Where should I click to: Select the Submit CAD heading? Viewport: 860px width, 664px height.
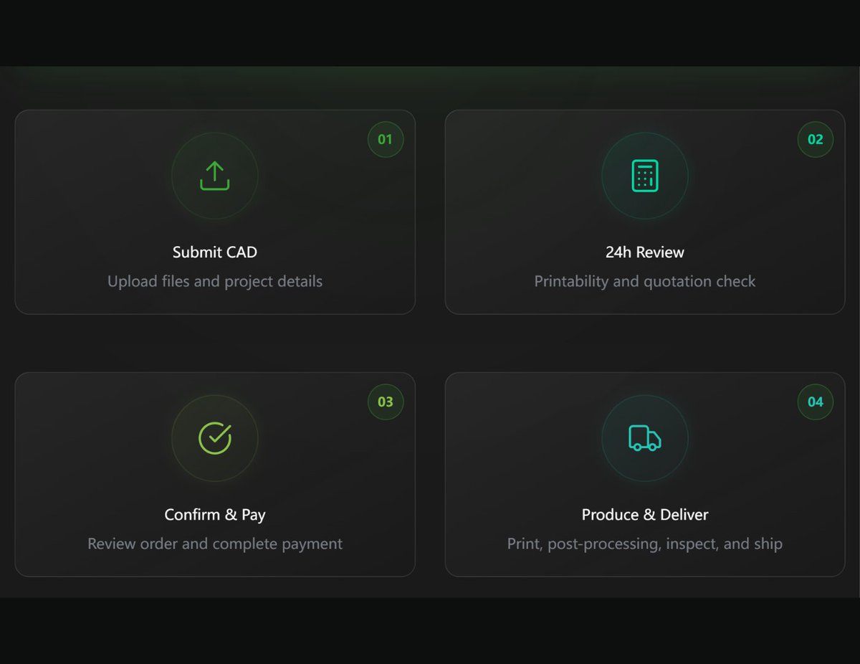tap(215, 252)
